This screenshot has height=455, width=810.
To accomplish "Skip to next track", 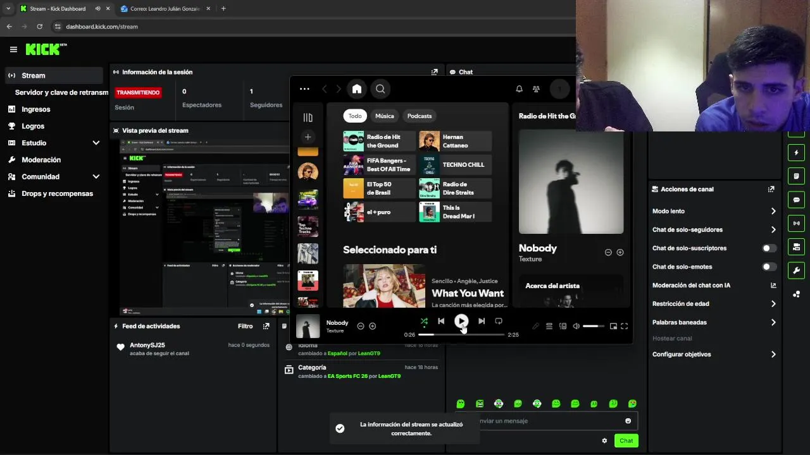I will (482, 321).
